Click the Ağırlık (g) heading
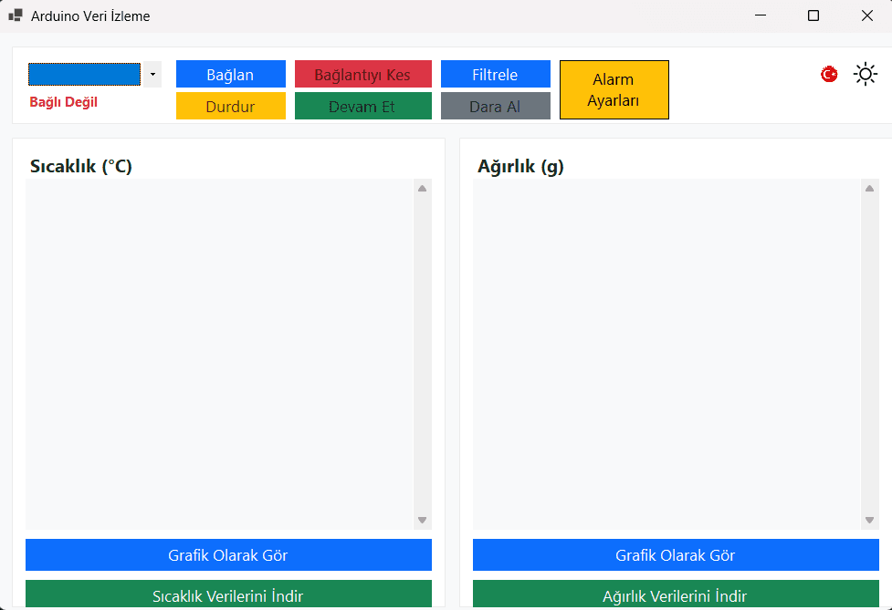The width and height of the screenshot is (892, 610). 520,167
